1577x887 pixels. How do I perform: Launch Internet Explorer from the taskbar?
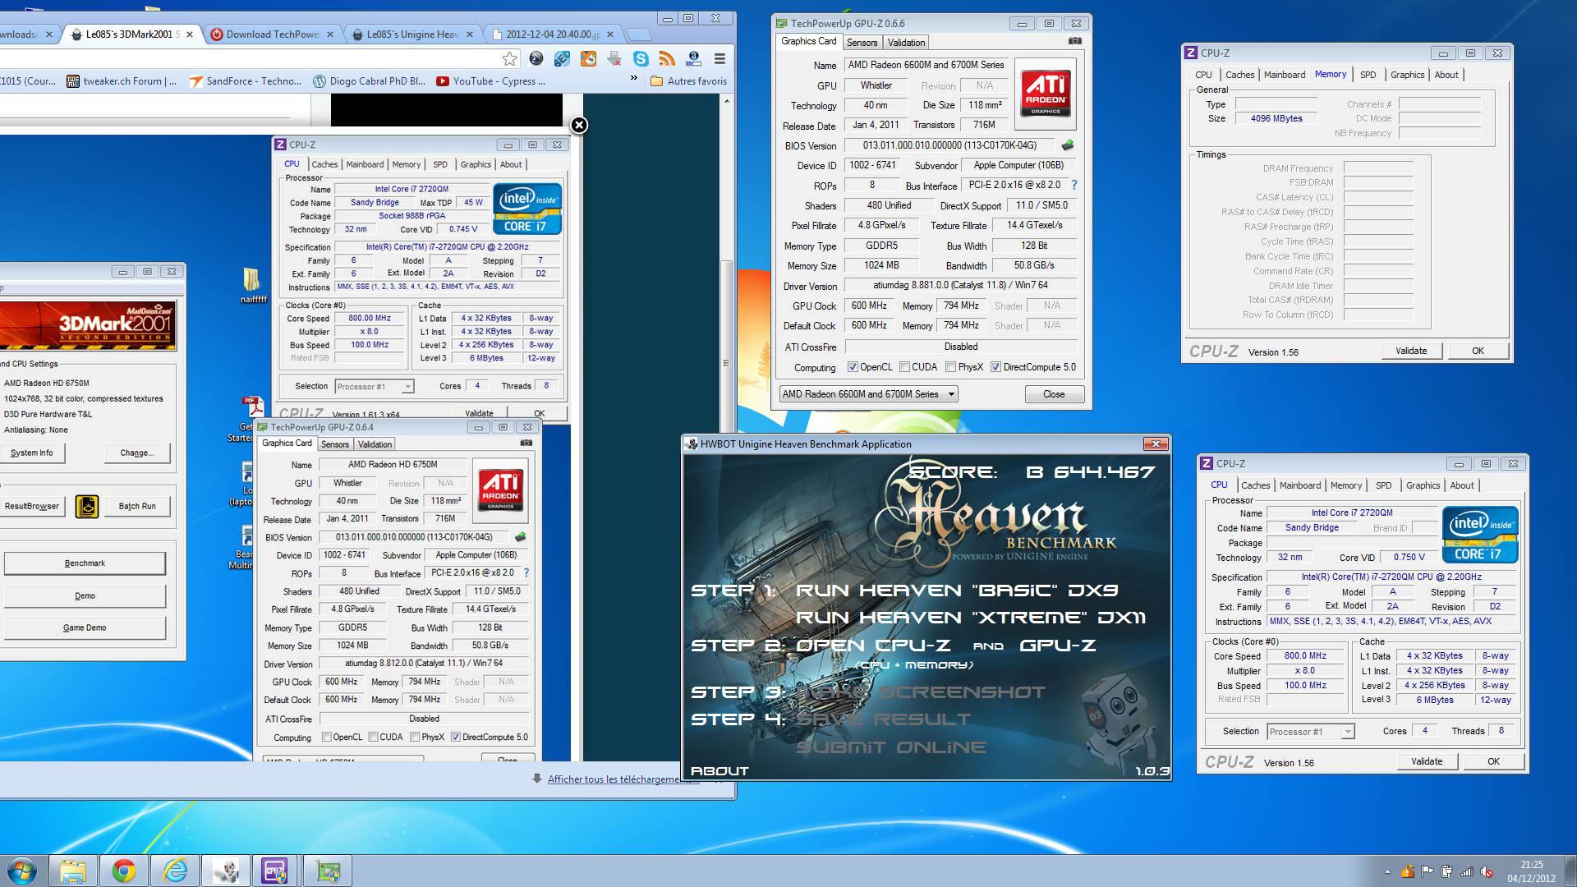click(175, 871)
